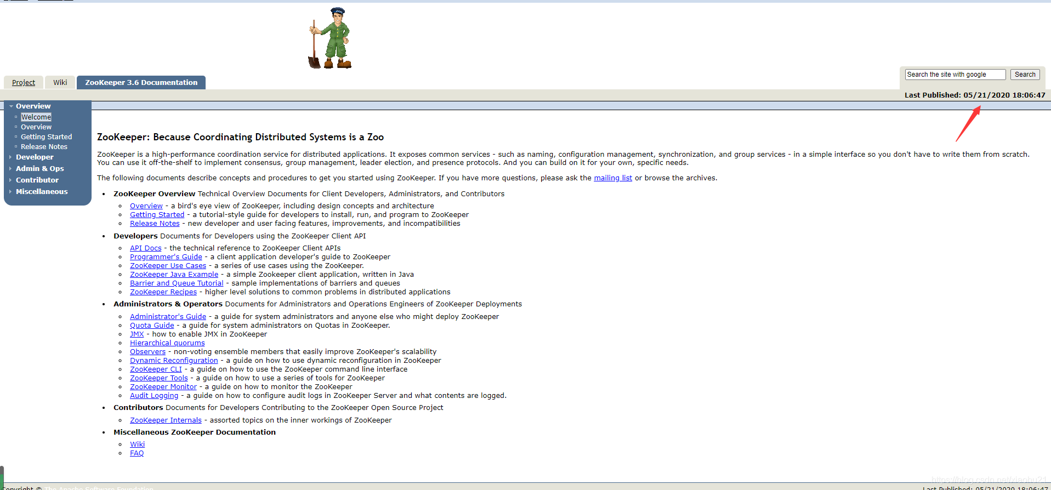Open the JMX link

pos(137,334)
